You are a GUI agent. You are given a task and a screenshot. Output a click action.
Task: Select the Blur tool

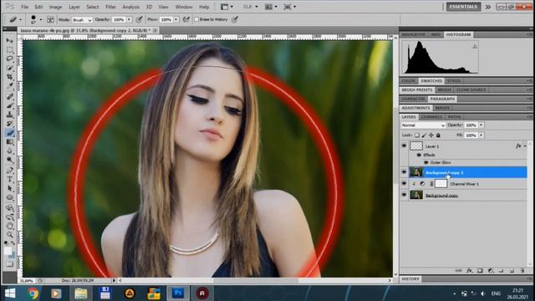9,150
